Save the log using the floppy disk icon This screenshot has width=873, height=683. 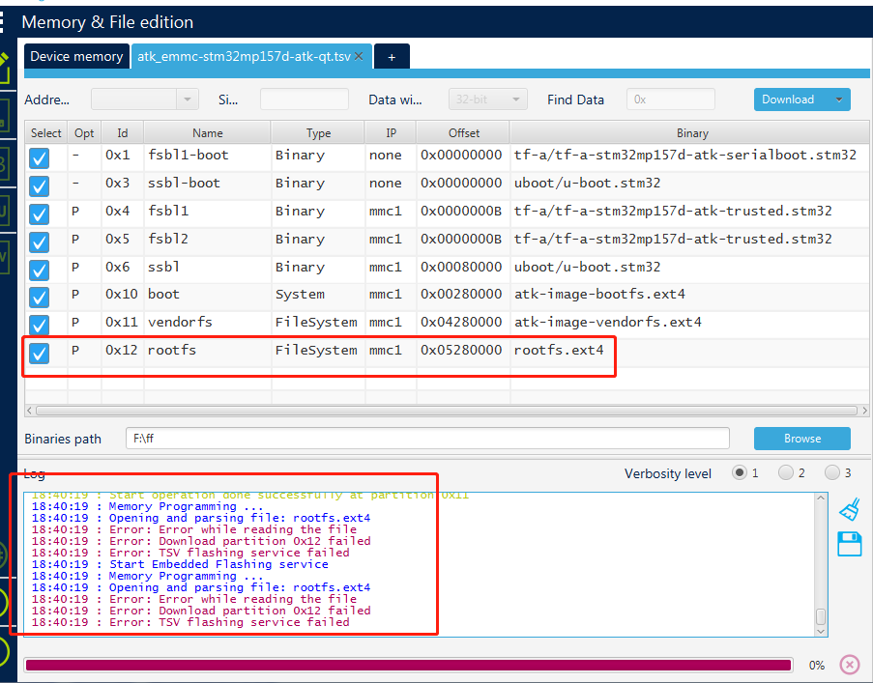click(850, 544)
